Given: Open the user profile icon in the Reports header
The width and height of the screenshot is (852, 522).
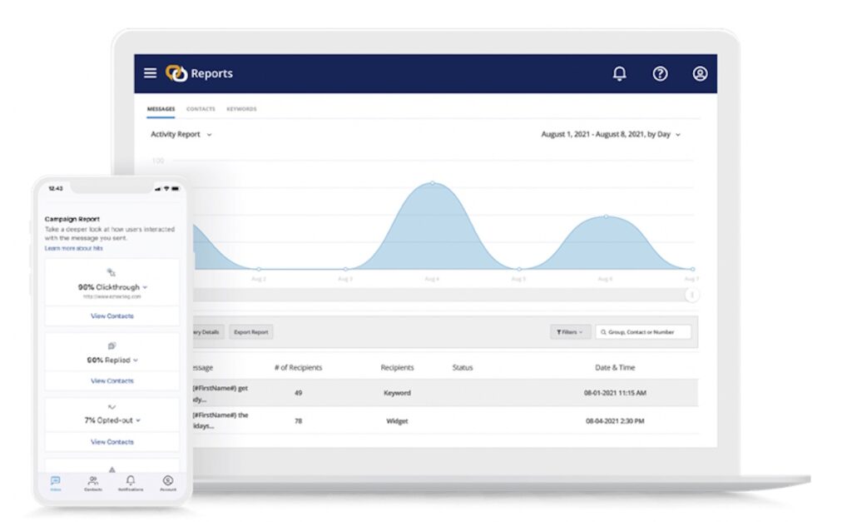Looking at the screenshot, I should coord(700,73).
